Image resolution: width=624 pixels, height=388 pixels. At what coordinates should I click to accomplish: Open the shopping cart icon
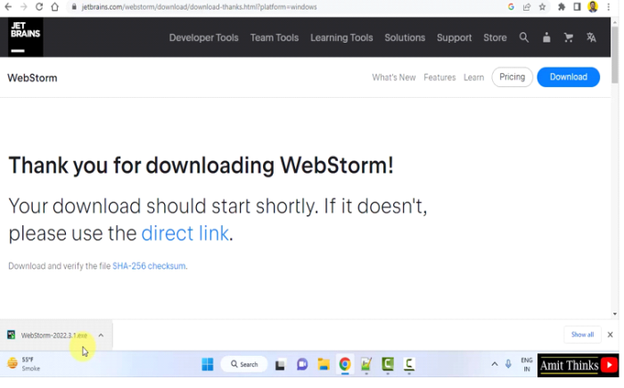569,37
